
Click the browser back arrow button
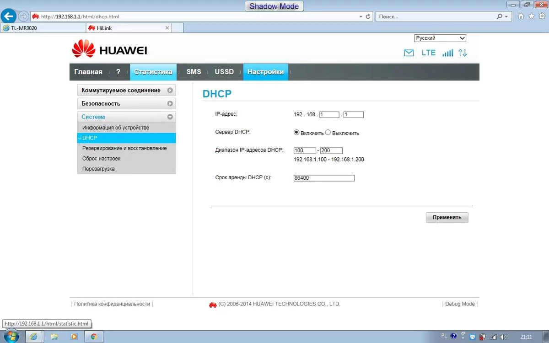(8, 16)
